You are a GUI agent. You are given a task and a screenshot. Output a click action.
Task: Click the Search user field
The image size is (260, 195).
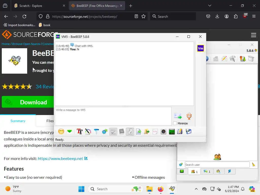217,165
